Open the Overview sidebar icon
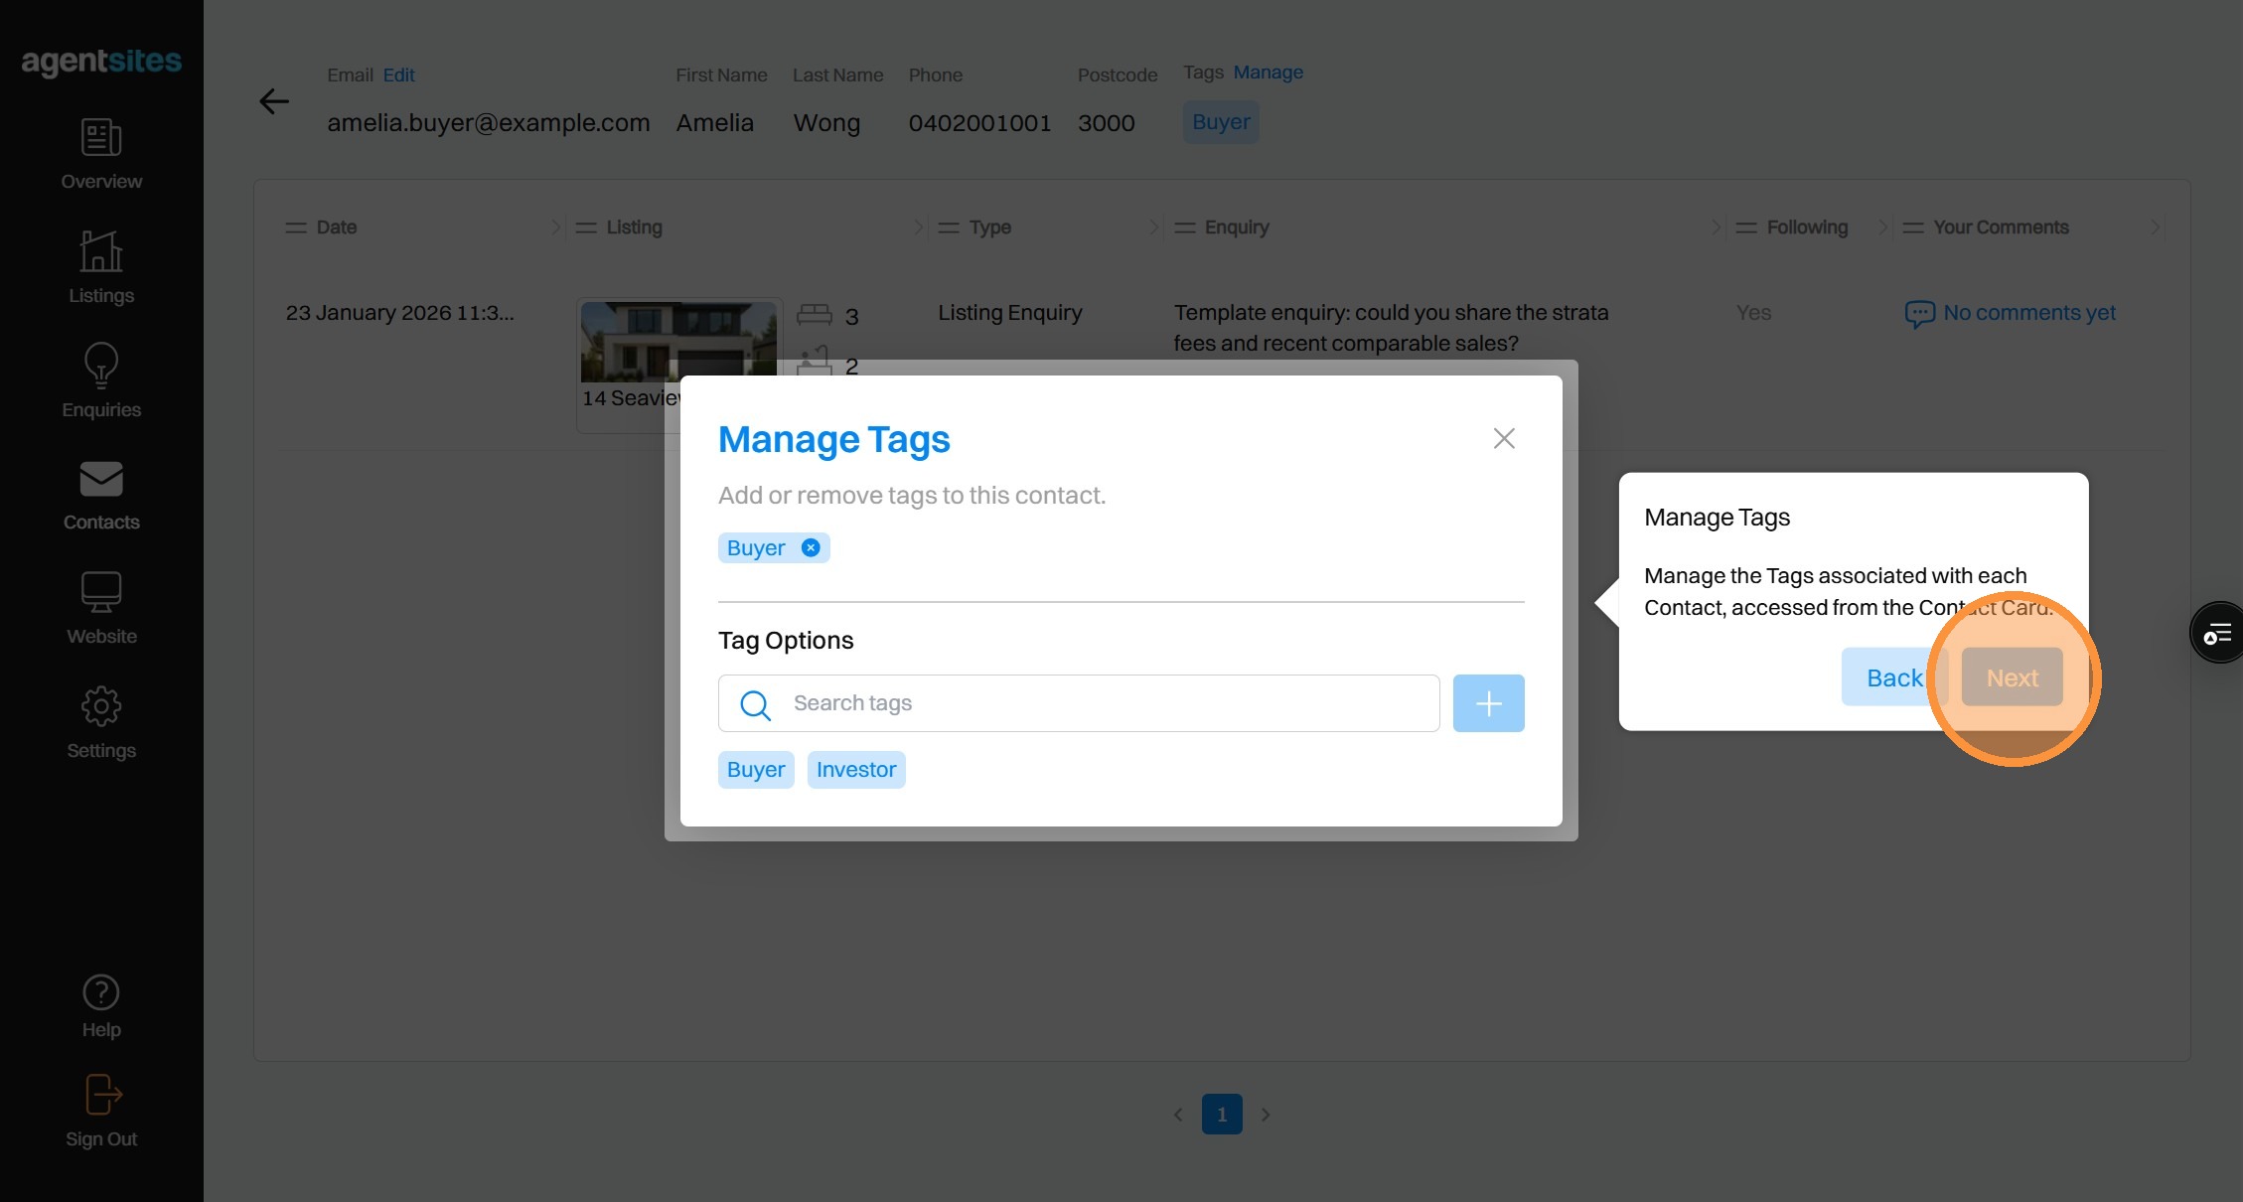The height and width of the screenshot is (1202, 2243). 101,138
